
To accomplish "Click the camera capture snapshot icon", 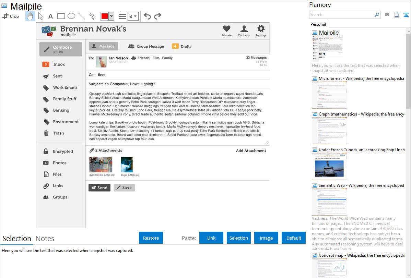I will pos(387,15).
